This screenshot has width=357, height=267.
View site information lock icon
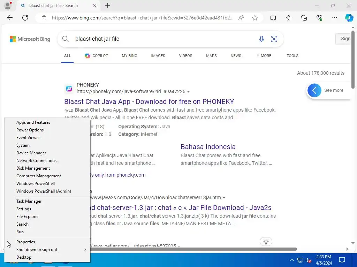44,18
